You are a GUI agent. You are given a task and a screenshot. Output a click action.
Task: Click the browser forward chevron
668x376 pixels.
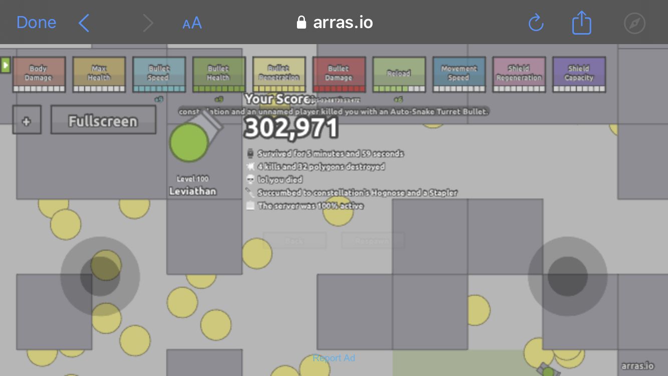click(x=148, y=23)
